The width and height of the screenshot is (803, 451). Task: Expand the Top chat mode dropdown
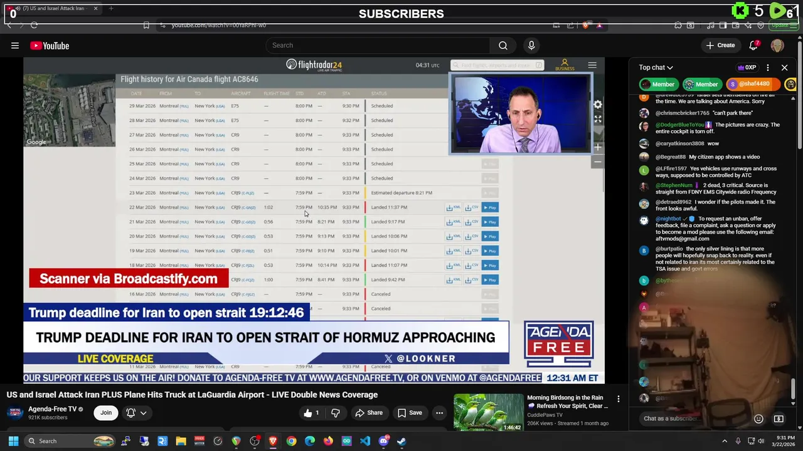tap(656, 67)
